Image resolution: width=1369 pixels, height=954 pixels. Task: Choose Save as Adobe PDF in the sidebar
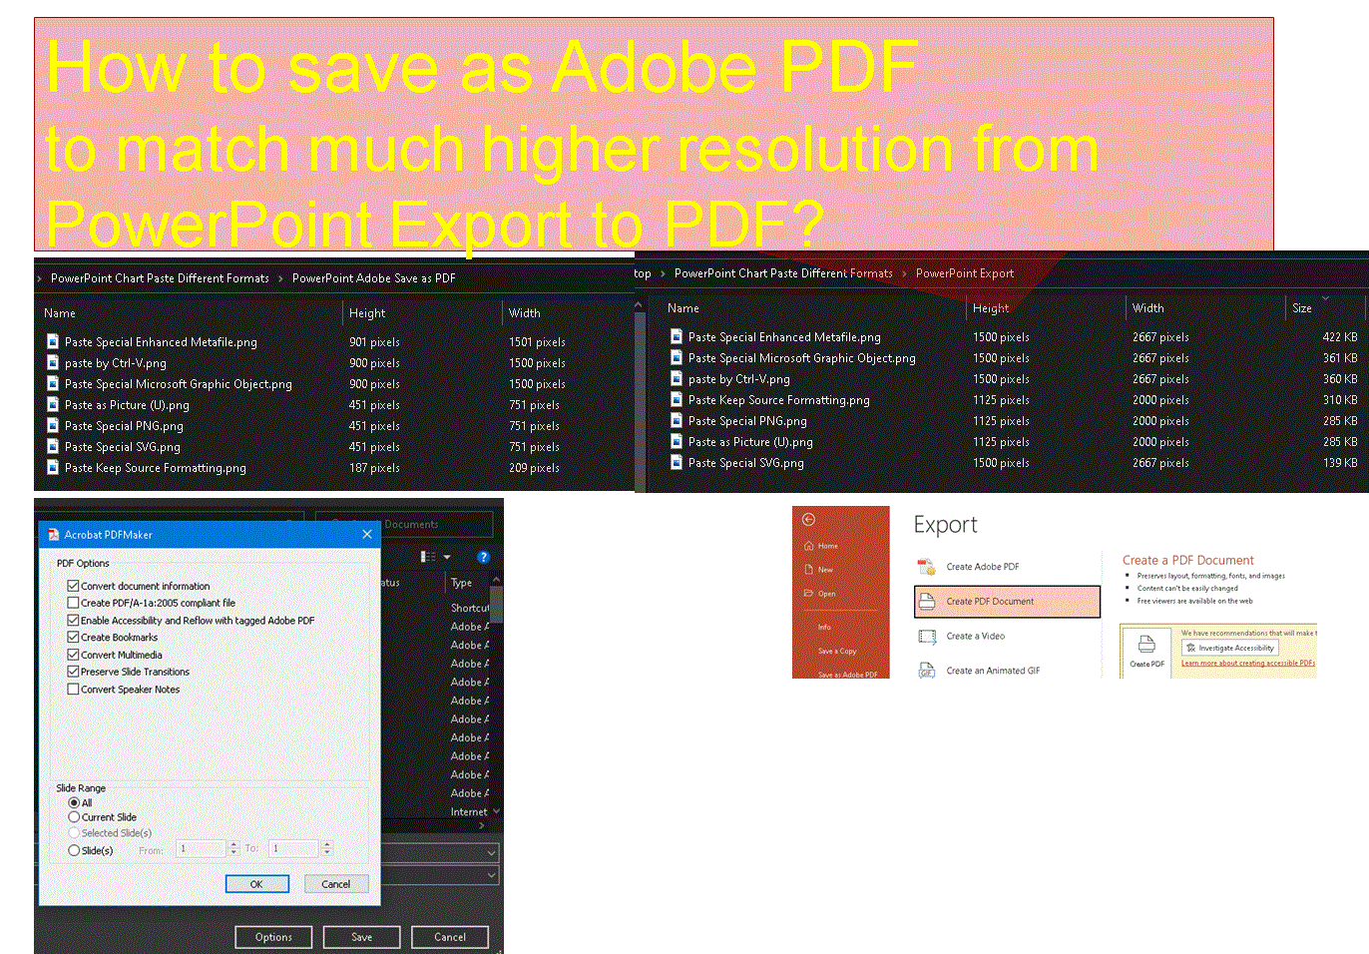coord(847,675)
